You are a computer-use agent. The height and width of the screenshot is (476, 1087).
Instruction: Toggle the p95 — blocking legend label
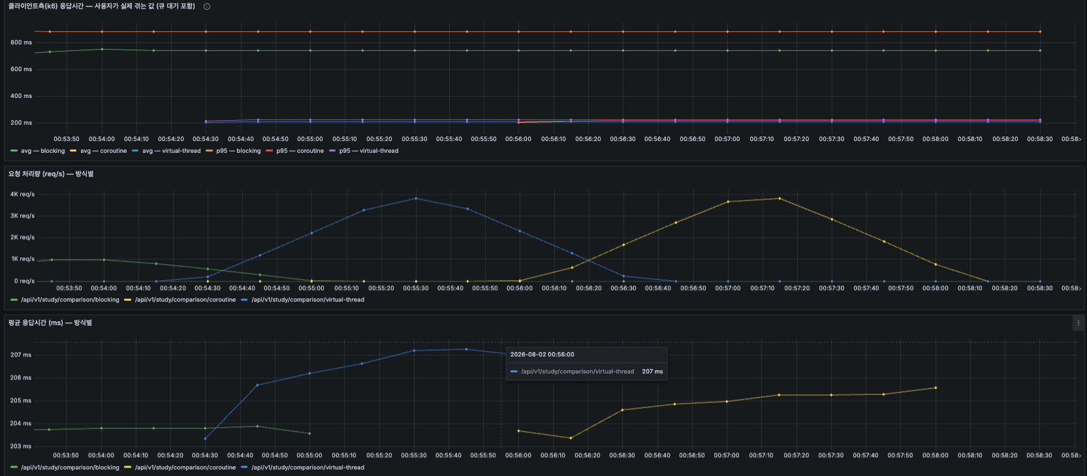pyautogui.click(x=238, y=151)
